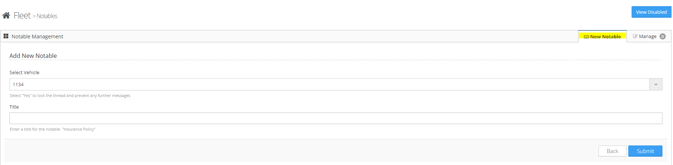Switch to the Manage tab
This screenshot has width=673, height=165.
click(x=648, y=37)
